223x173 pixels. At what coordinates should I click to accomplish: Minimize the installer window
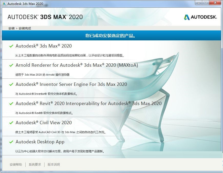199,3
